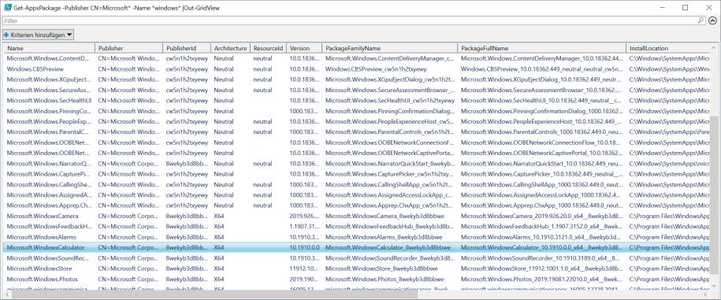Viewport: 721px width, 300px height.
Task: Click PackageFullName Microsoft.Windows.XGpuEjectDialog cell
Action: [541, 80]
